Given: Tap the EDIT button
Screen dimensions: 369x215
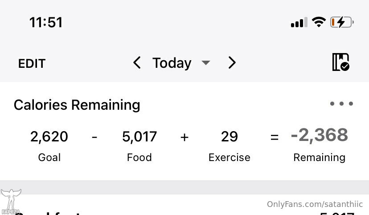Looking at the screenshot, I should [32, 64].
